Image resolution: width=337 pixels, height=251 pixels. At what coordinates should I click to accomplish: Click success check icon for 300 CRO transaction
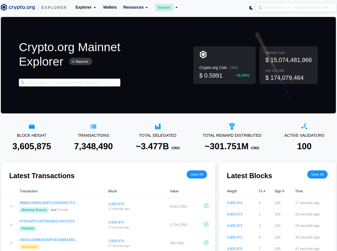(206, 243)
